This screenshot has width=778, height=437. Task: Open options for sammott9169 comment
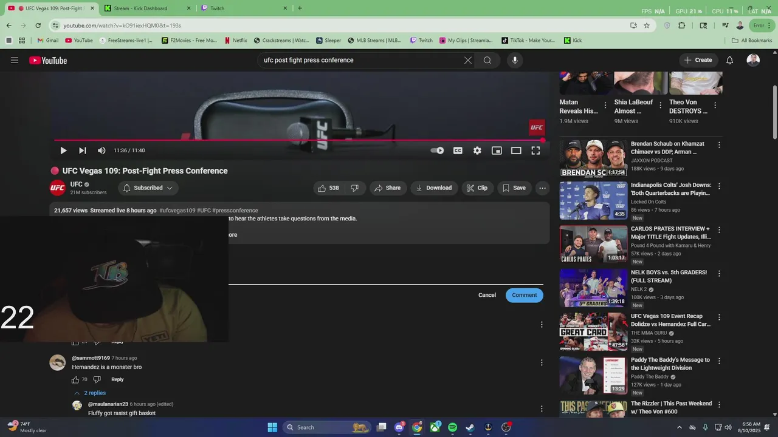[x=542, y=363]
